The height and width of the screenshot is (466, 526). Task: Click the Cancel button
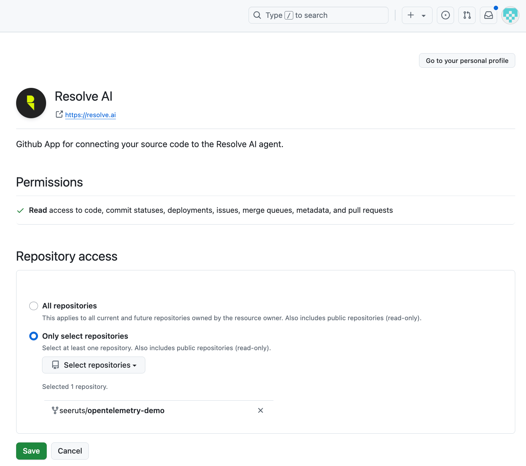click(x=70, y=451)
